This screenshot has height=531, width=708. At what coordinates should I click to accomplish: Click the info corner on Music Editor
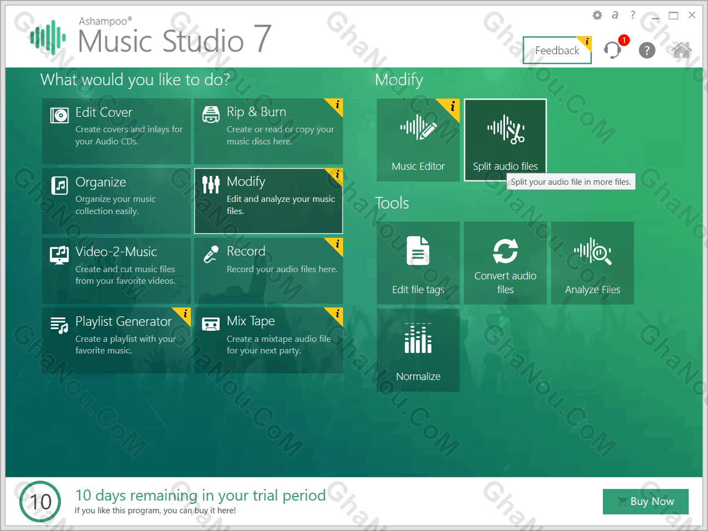[x=451, y=107]
